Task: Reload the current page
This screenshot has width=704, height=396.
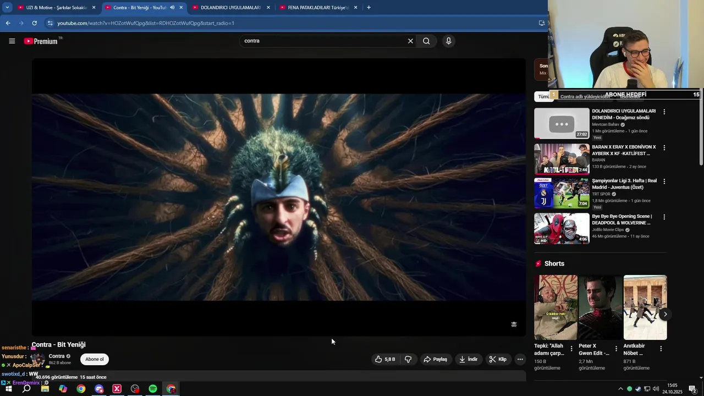Action: tap(34, 23)
